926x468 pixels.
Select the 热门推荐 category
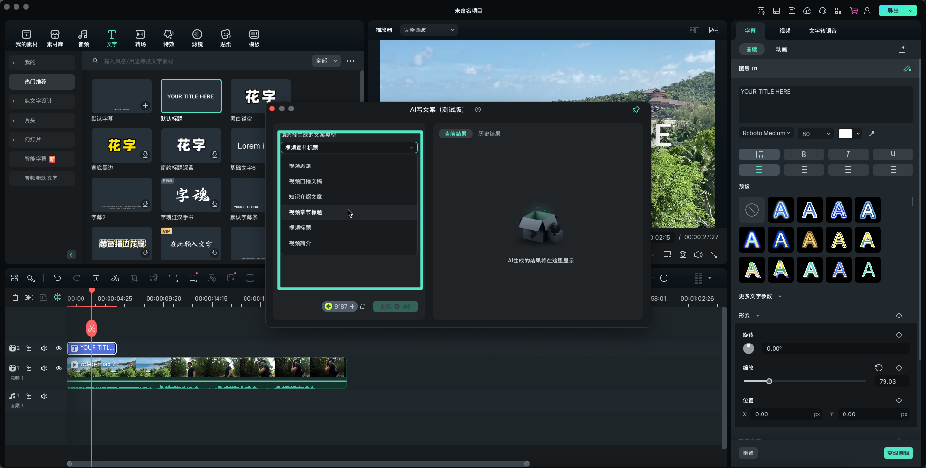pyautogui.click(x=42, y=82)
